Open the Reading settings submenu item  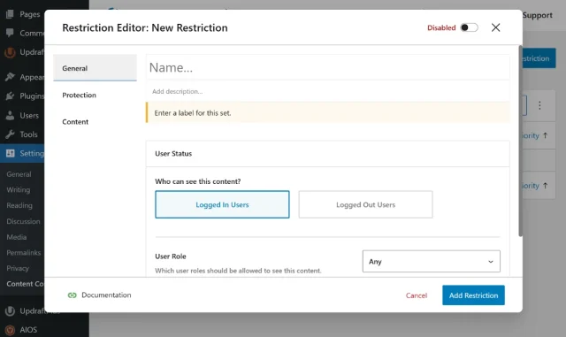(x=19, y=205)
